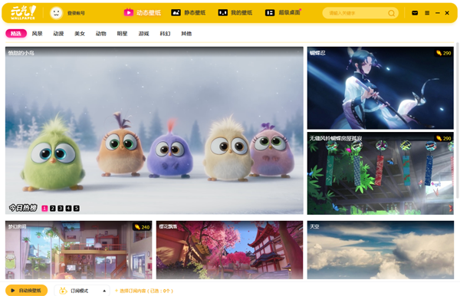Select the 游戏 category
The height and width of the screenshot is (296, 460).
(144, 34)
